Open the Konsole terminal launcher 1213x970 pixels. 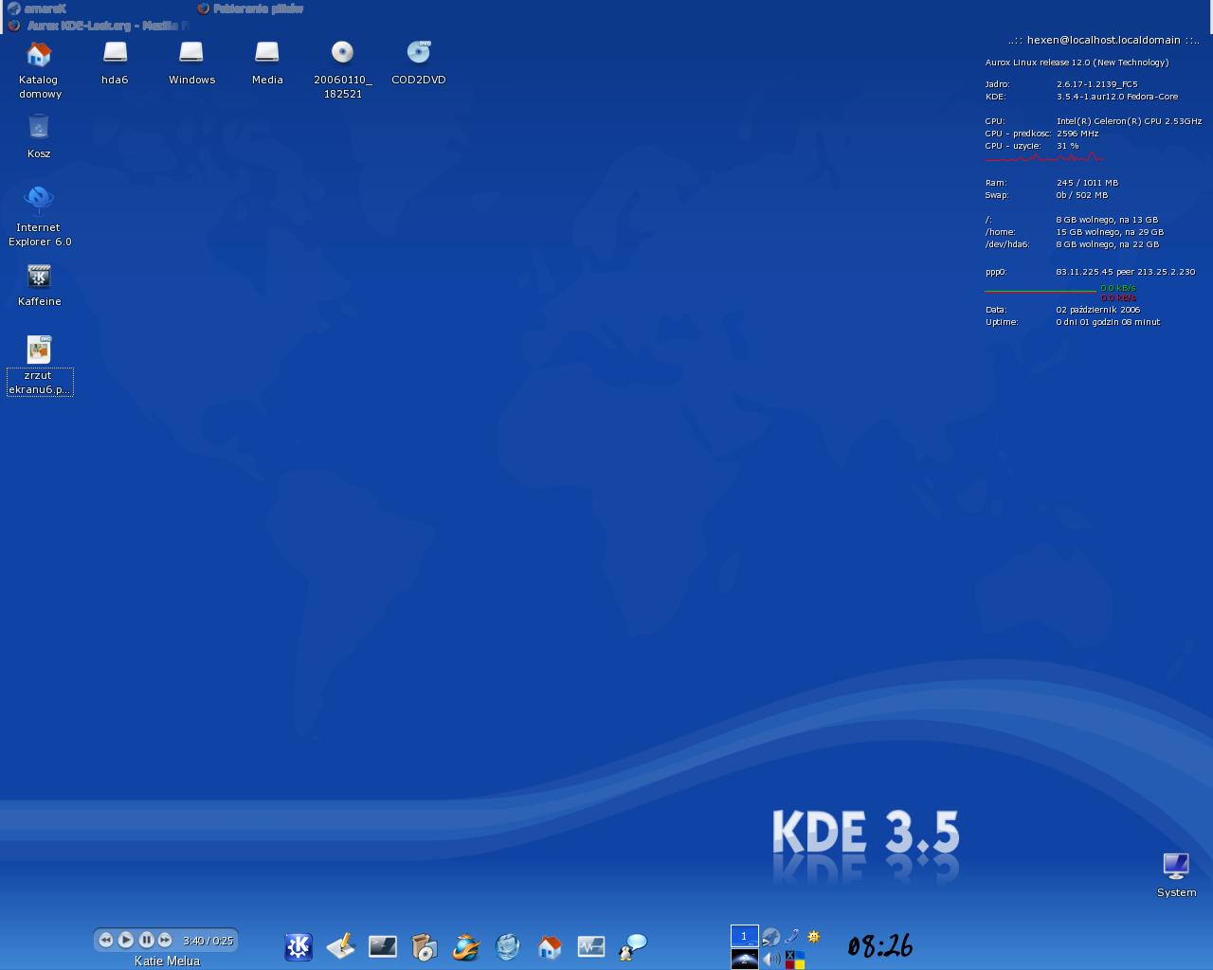pyautogui.click(x=382, y=946)
